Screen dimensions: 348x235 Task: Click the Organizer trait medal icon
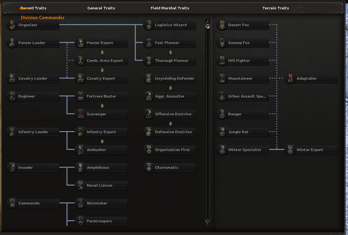tap(12, 25)
